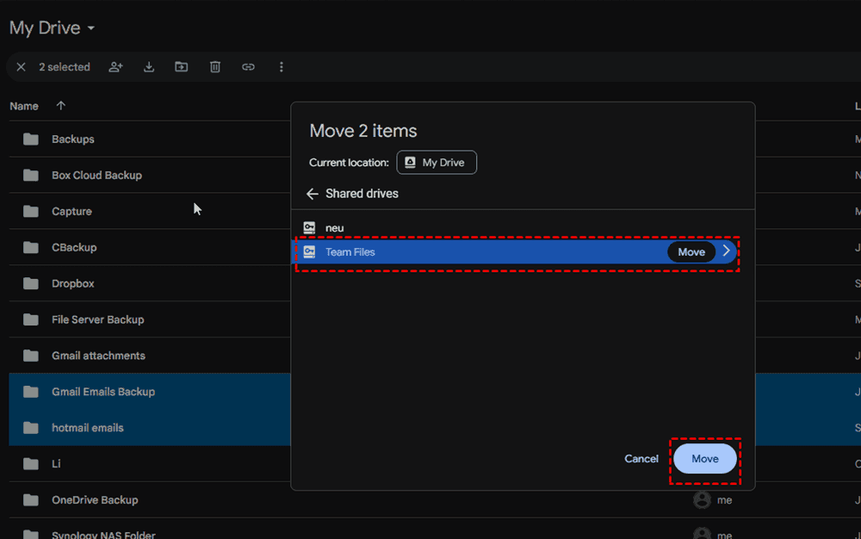Click the Gmail Emails Backup folder icon
This screenshot has height=539, width=861.
[31, 392]
